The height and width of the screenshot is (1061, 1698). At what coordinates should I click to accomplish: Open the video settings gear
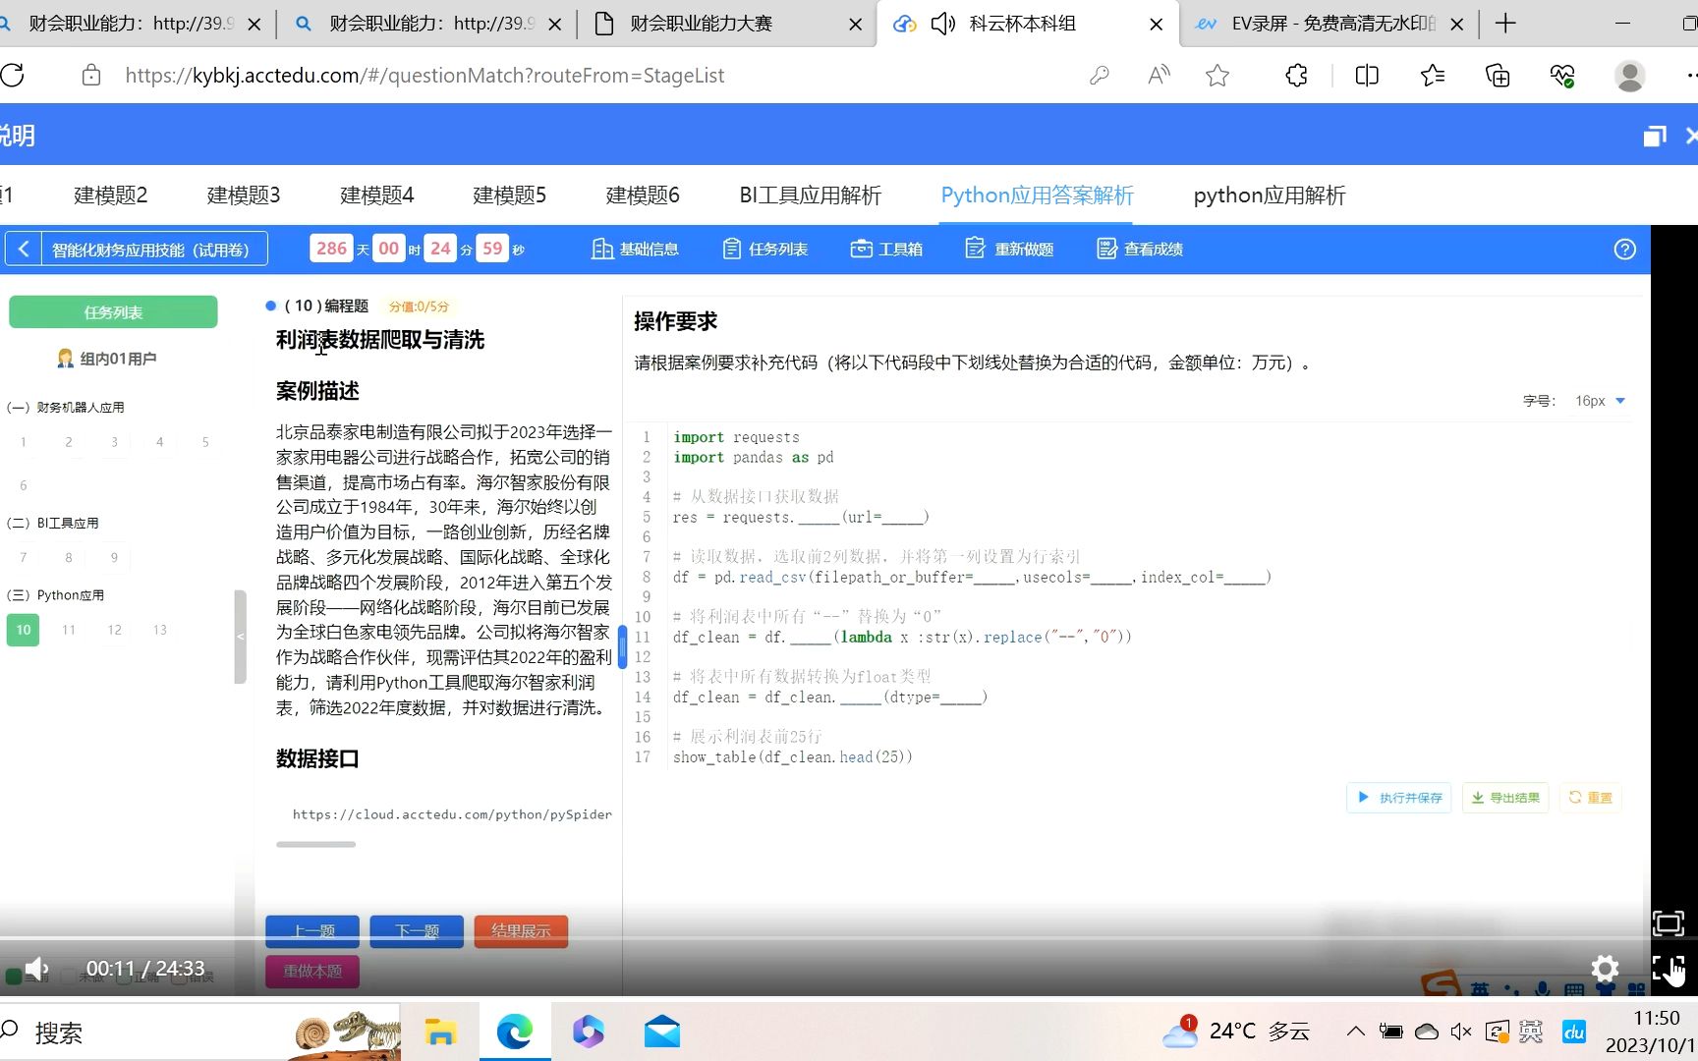(1605, 969)
